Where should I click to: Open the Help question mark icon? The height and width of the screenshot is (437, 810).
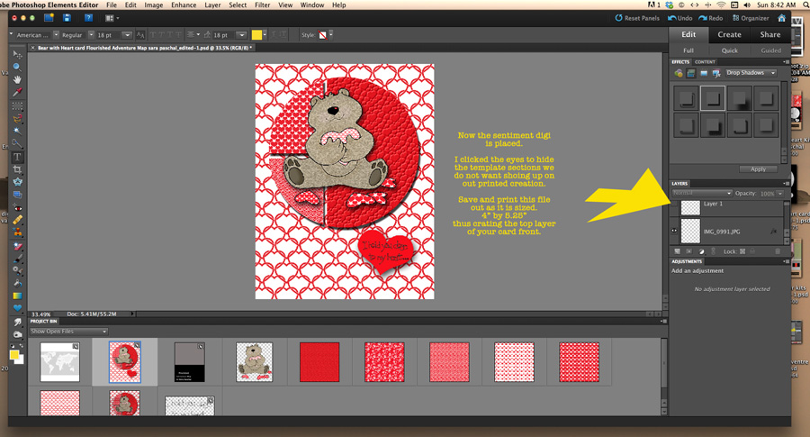(x=88, y=18)
